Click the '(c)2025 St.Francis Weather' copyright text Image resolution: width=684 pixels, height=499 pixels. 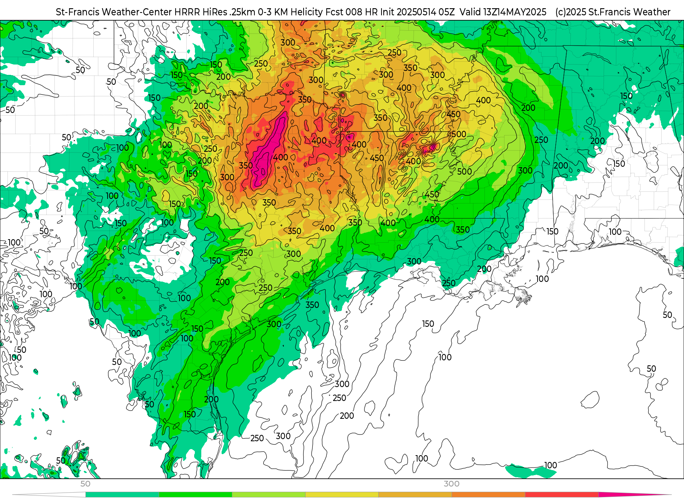point(613,12)
